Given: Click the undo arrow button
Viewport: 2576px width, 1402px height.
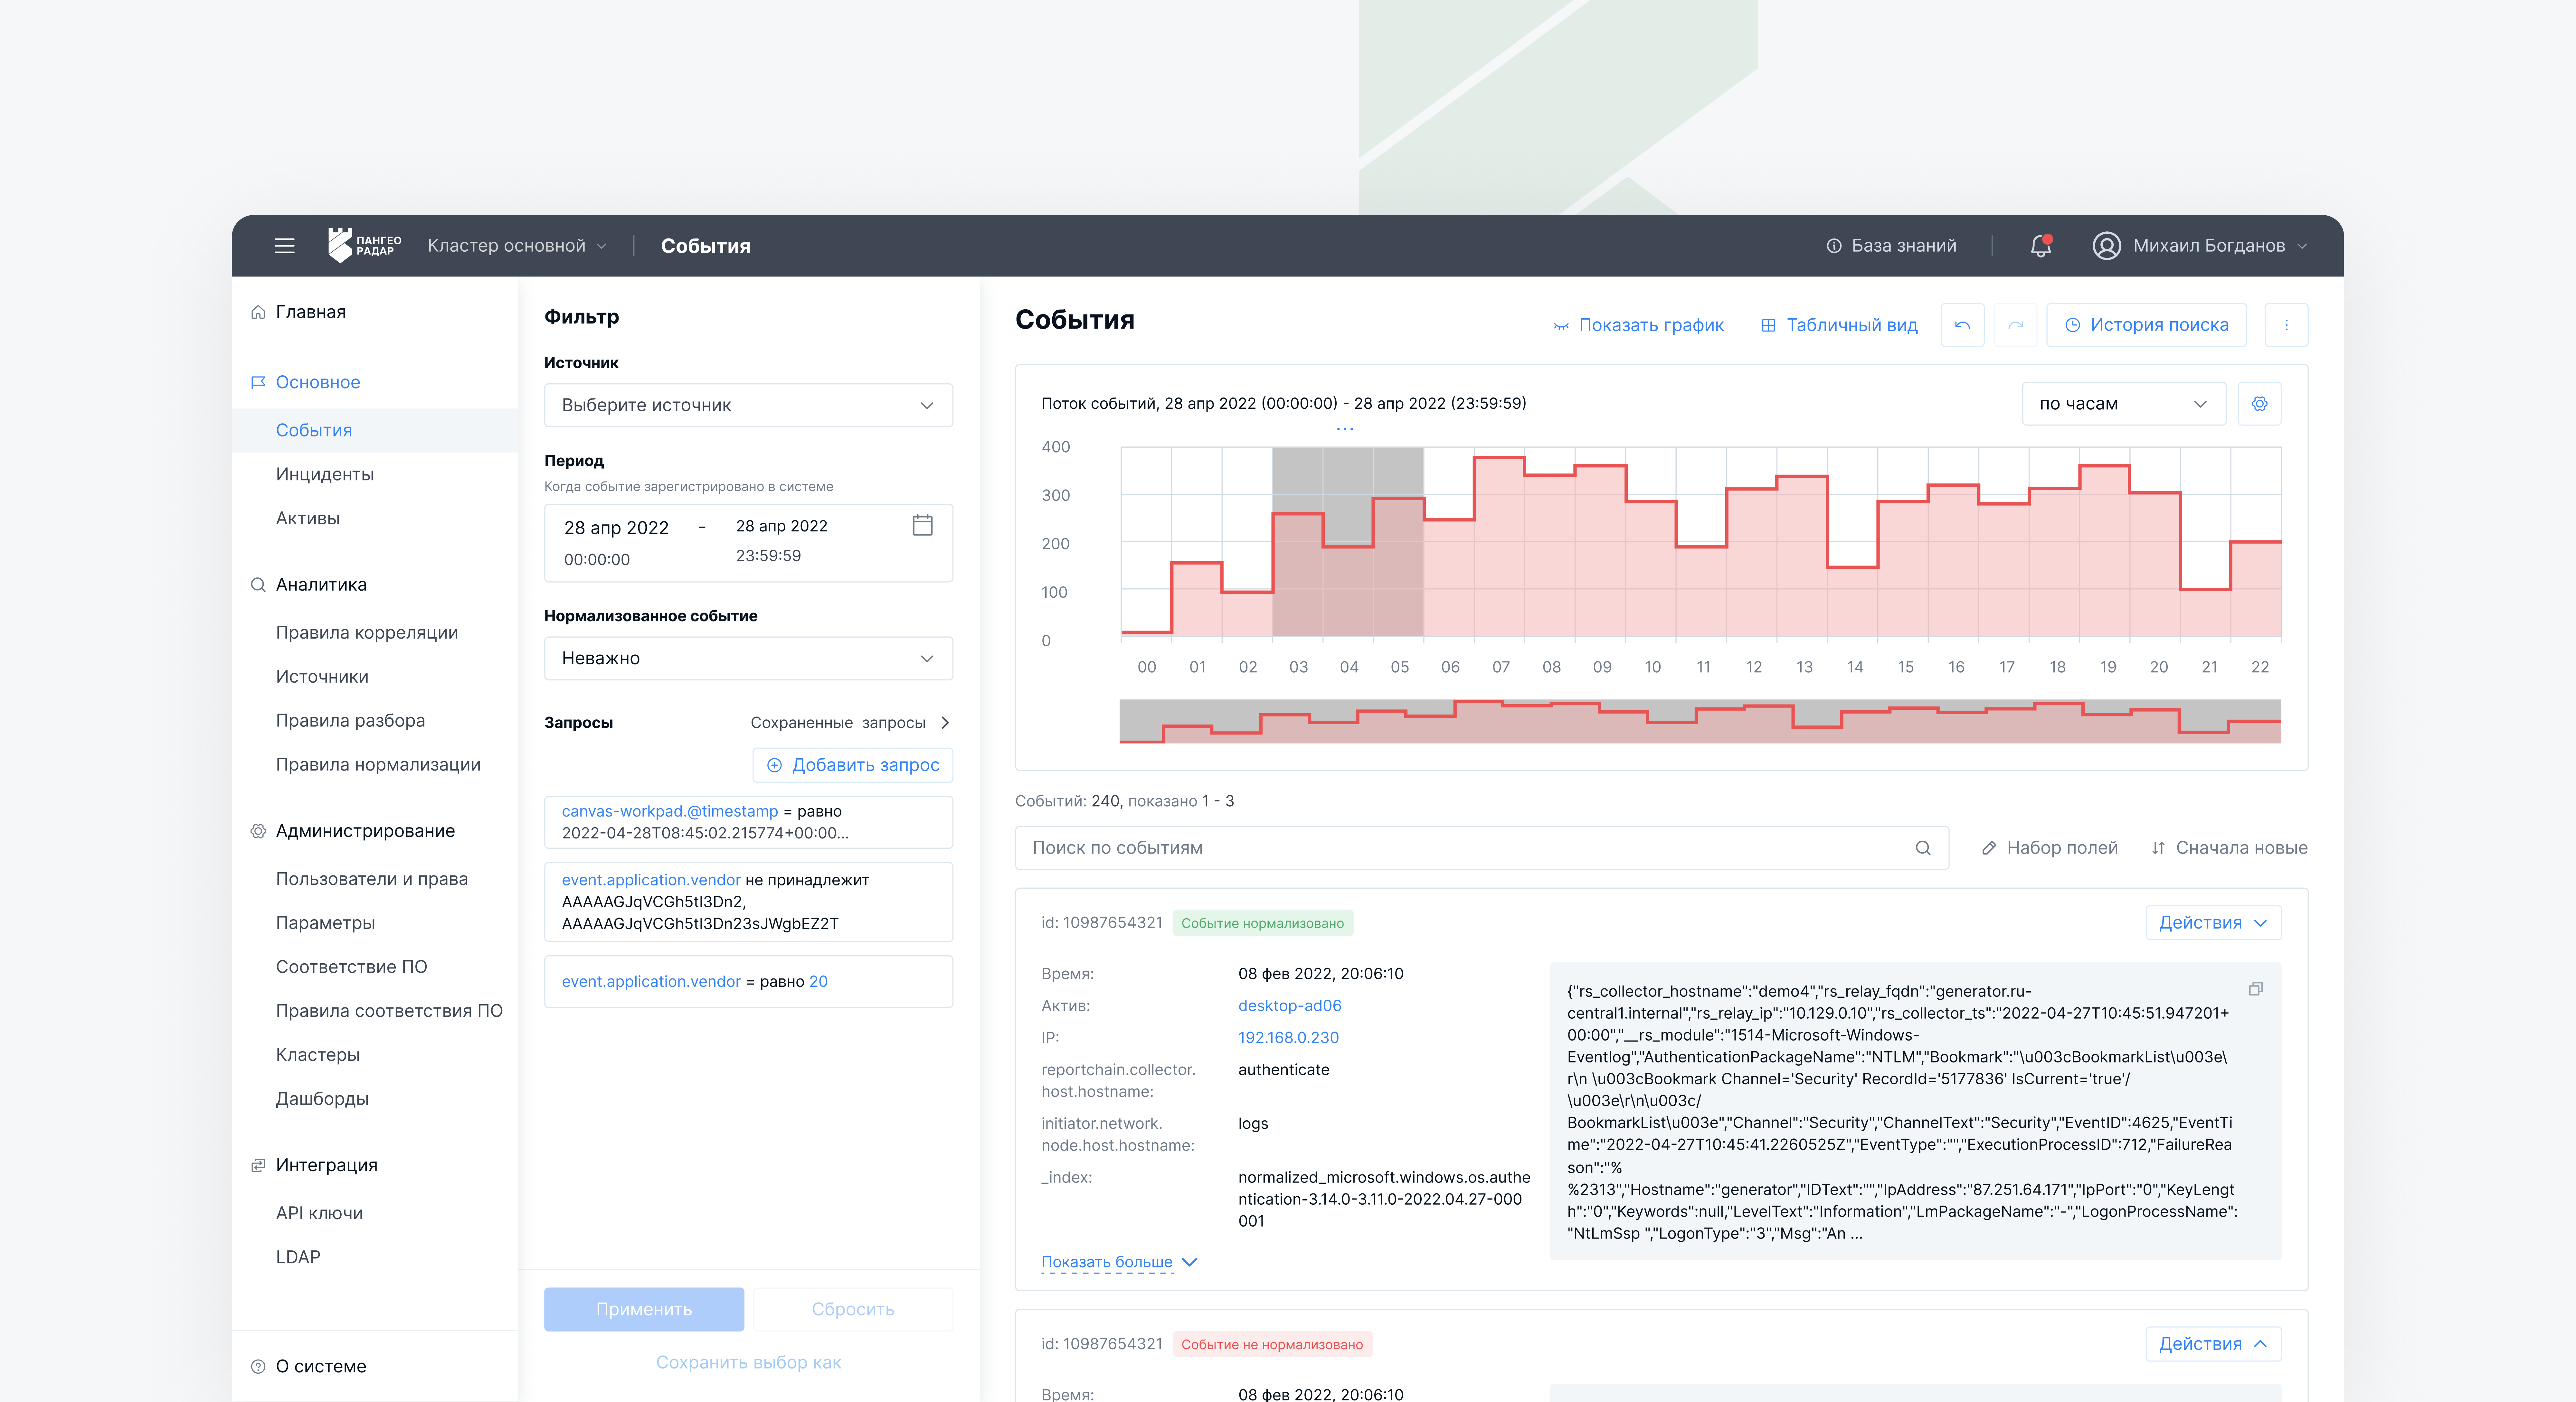Looking at the screenshot, I should point(1962,325).
